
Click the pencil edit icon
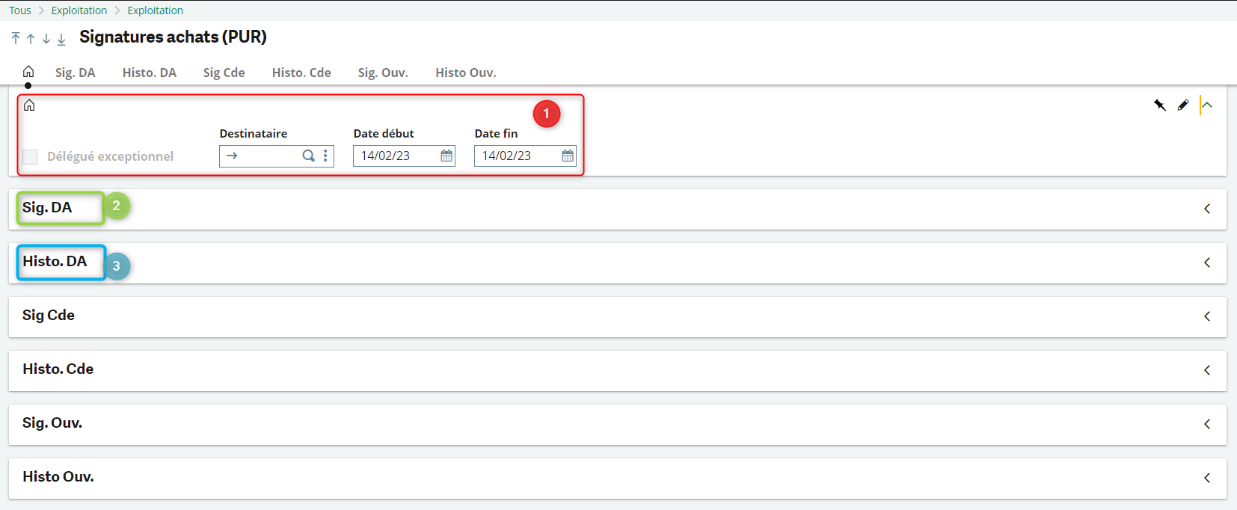point(1182,105)
